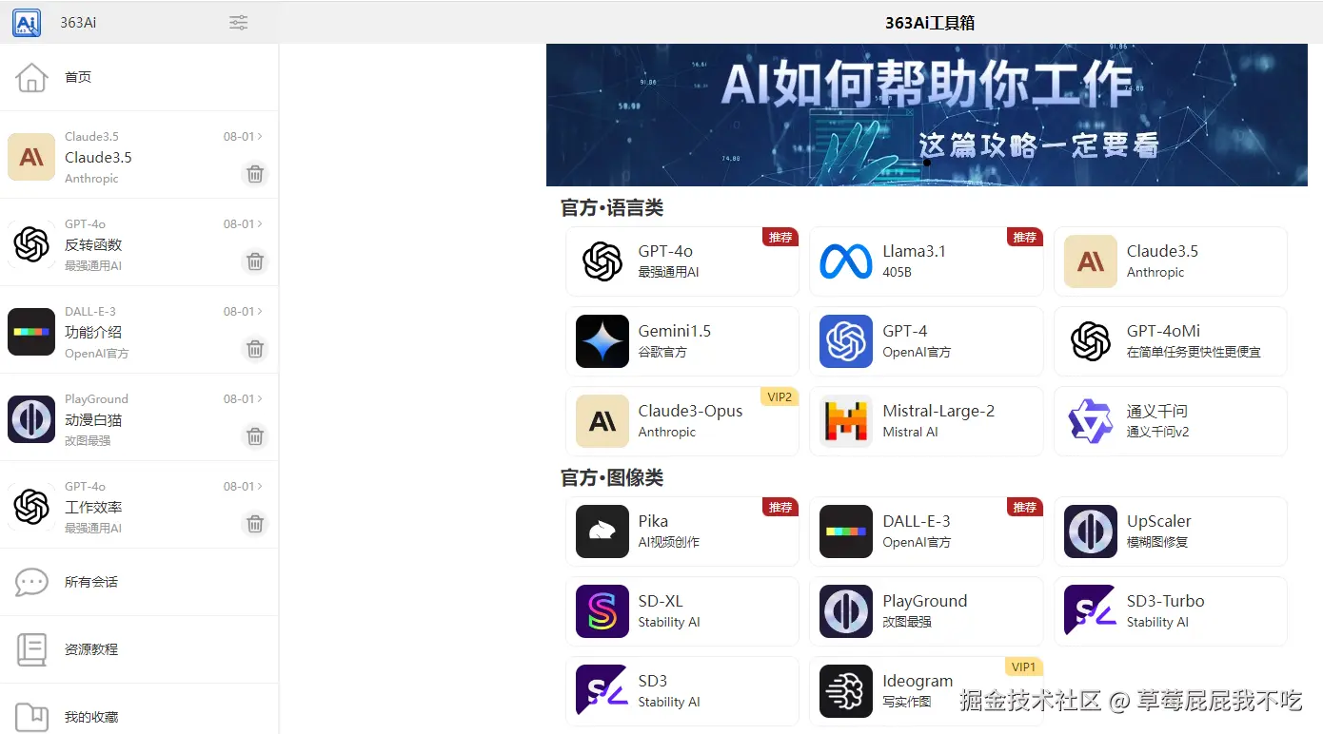Screen dimensions: 1323x734
Task: Click the 363Ai app name in header
Action: (x=78, y=23)
